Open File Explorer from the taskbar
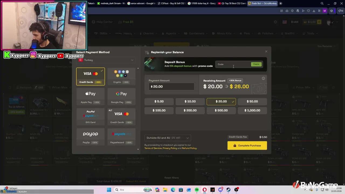This screenshot has width=345, height=194. (165, 190)
